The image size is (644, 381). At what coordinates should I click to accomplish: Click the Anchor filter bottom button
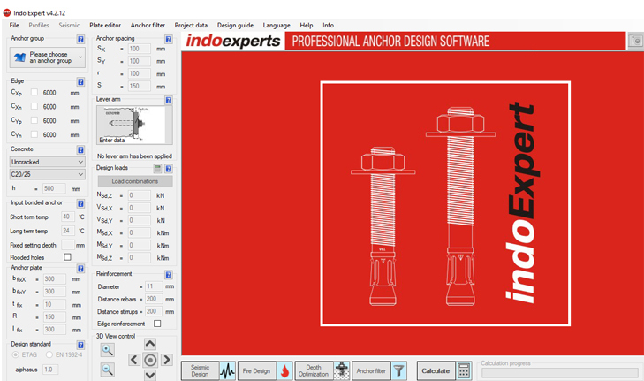[x=371, y=371]
